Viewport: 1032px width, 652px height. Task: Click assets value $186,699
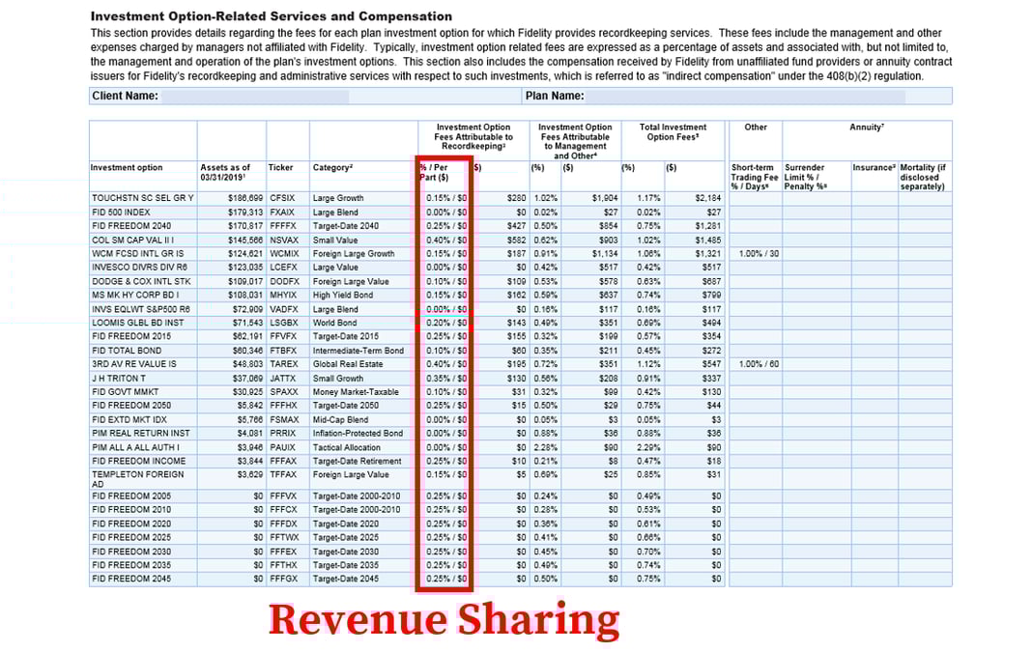click(245, 198)
